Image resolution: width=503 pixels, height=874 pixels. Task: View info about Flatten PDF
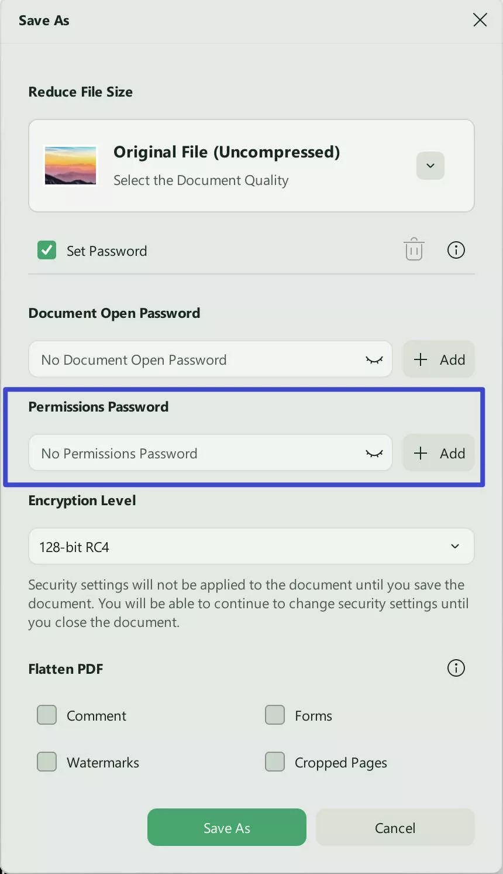pyautogui.click(x=456, y=668)
